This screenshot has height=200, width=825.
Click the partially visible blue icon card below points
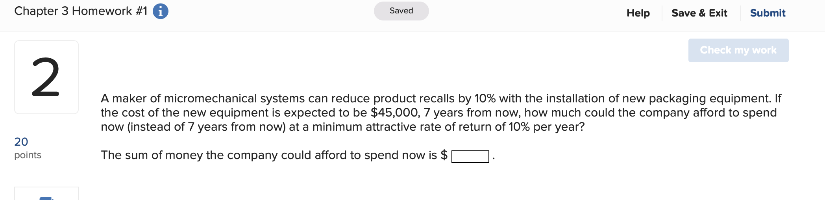[x=46, y=193]
